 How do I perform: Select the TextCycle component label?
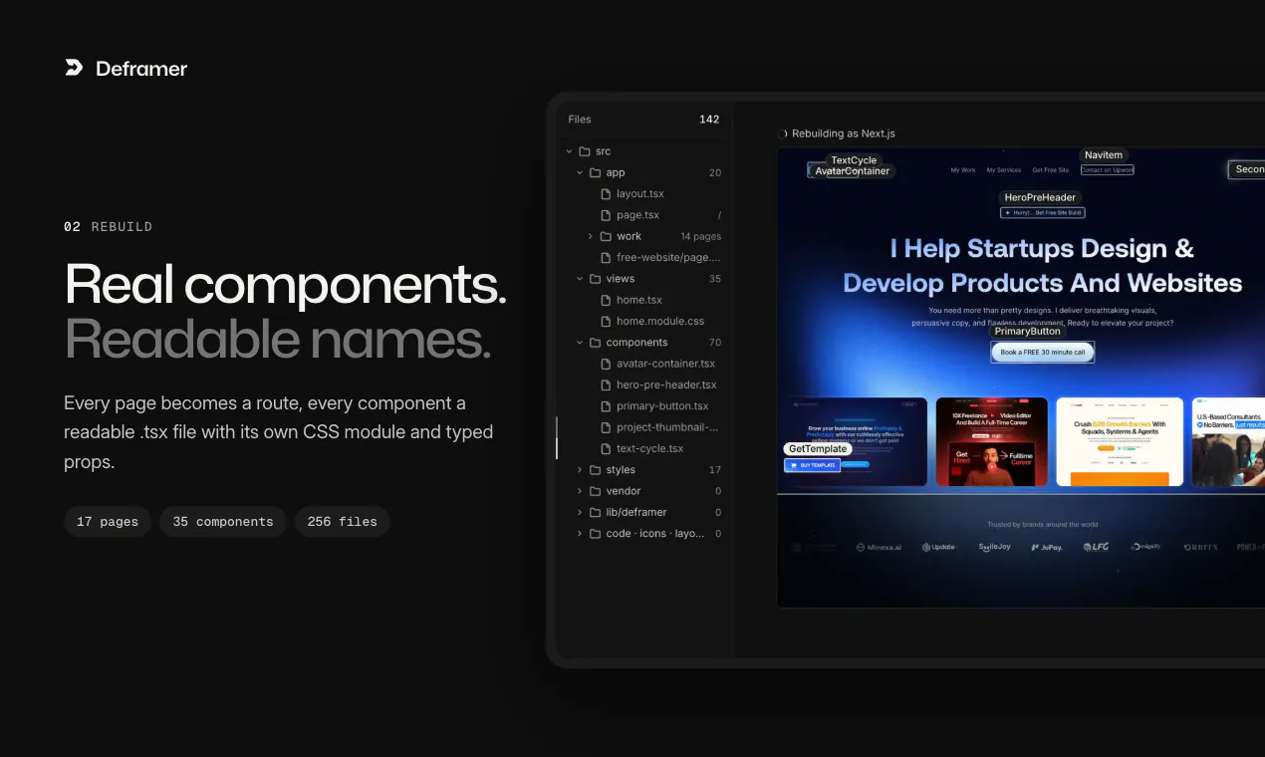854,160
